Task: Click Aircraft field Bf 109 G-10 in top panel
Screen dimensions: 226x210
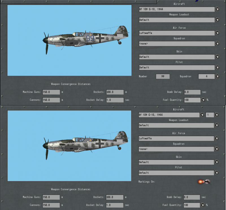Action: pos(177,9)
